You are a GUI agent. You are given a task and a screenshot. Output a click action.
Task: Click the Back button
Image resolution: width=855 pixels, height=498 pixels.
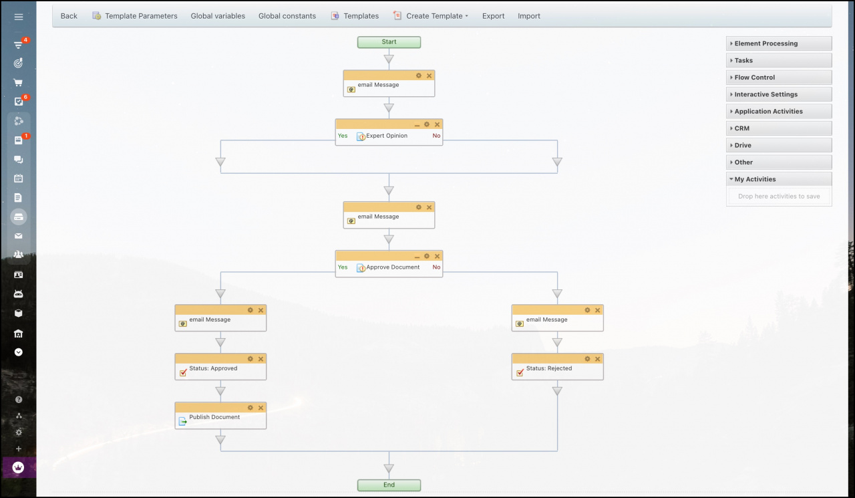tap(69, 16)
